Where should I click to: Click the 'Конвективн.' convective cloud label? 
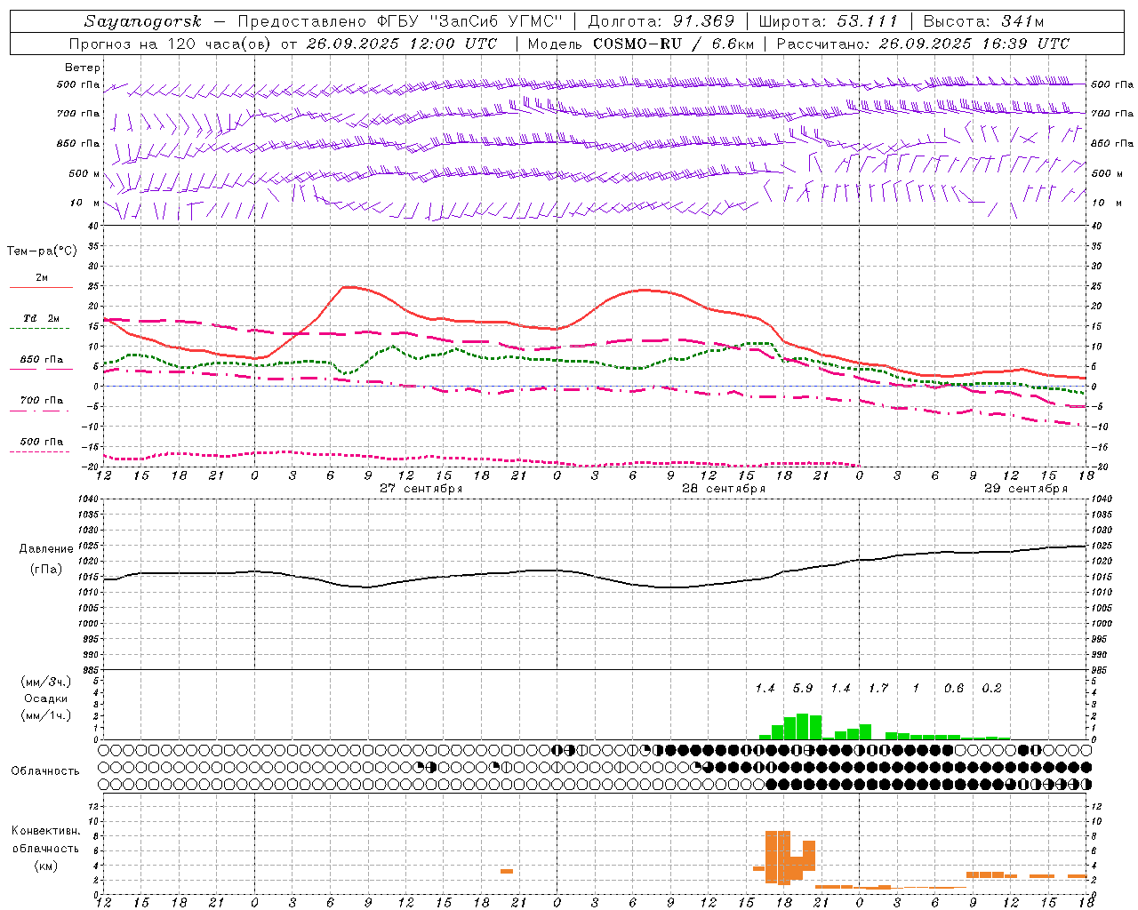pyautogui.click(x=45, y=831)
